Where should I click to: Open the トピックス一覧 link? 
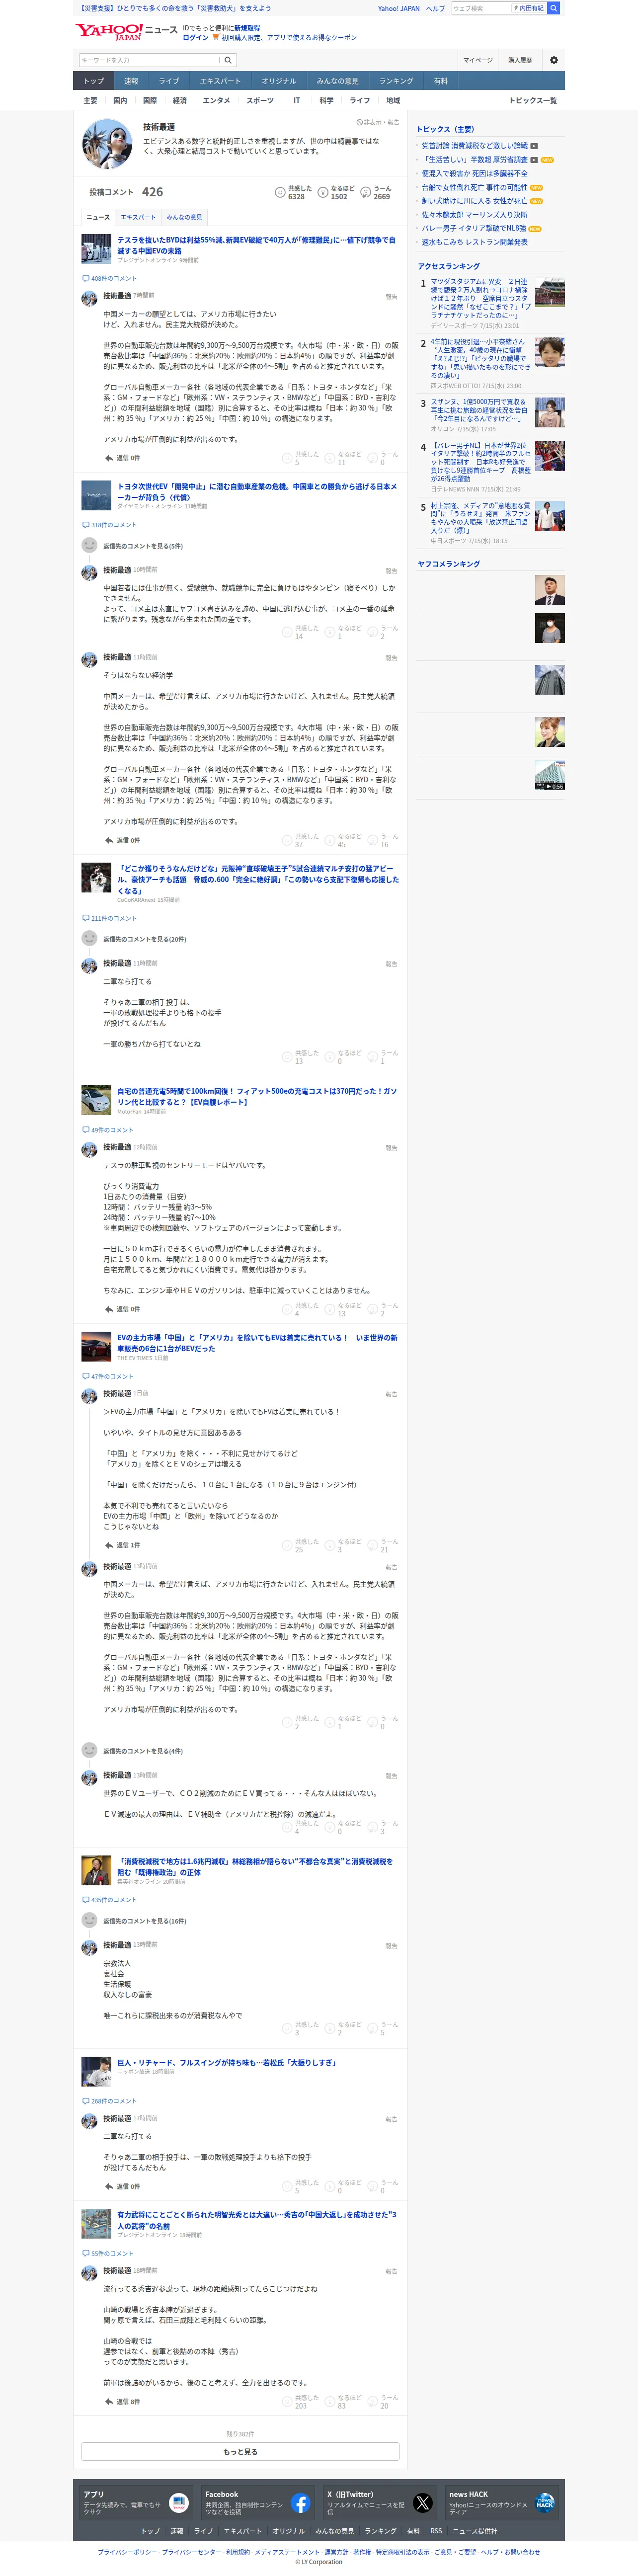[533, 100]
